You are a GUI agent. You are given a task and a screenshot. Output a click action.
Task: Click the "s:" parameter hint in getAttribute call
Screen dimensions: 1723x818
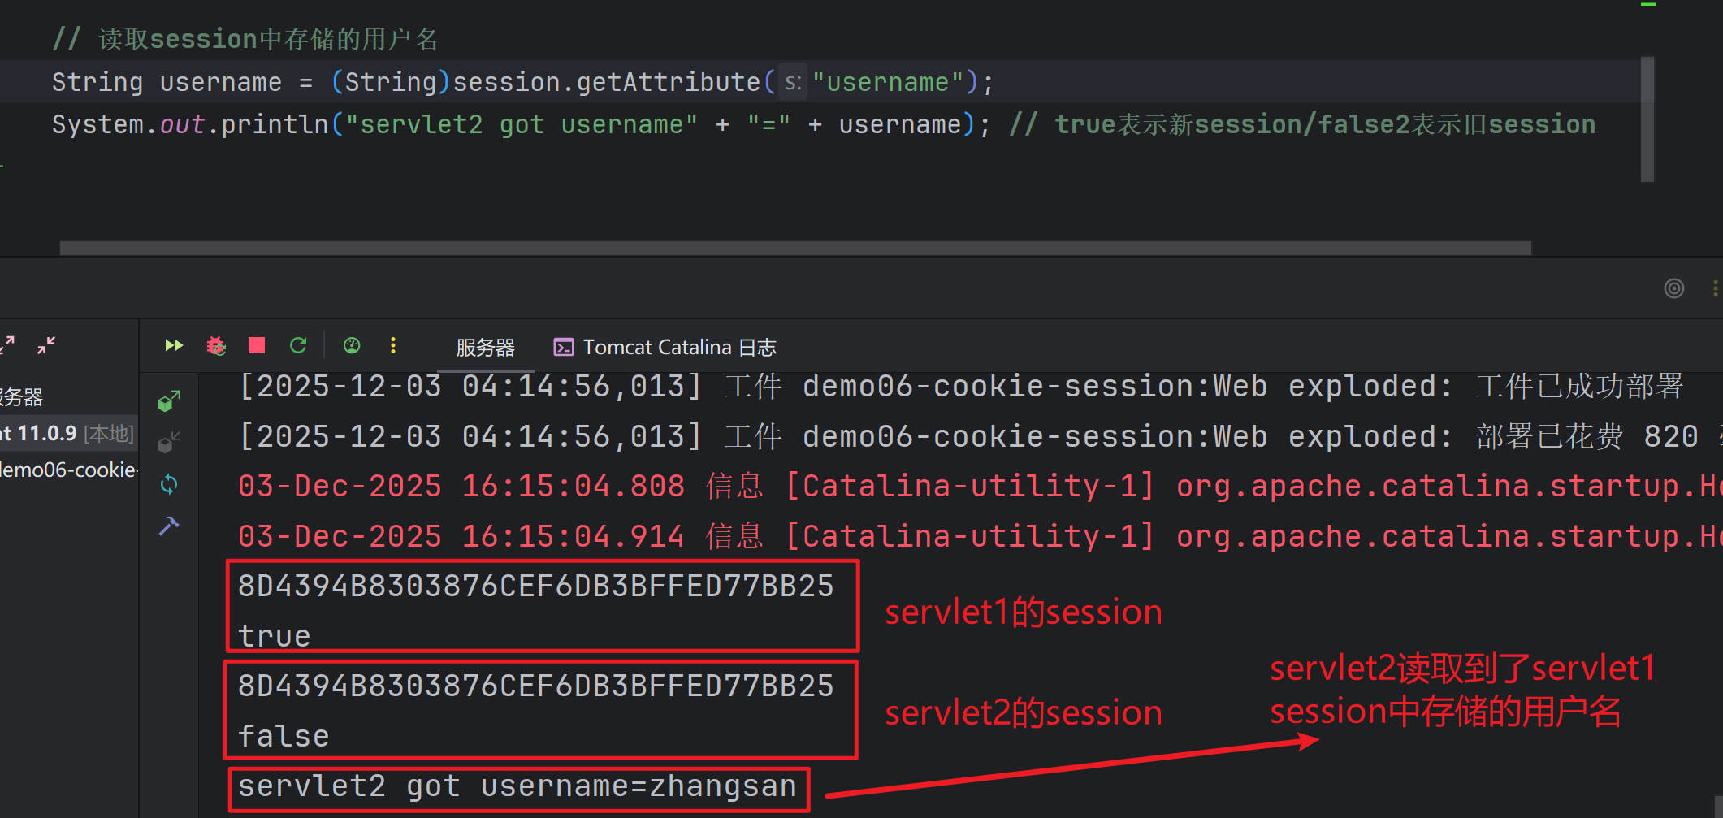[793, 81]
